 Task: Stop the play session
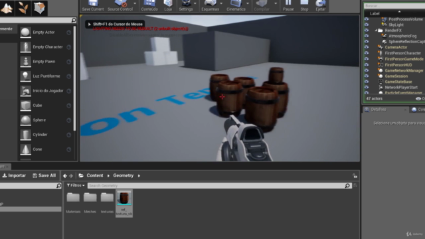(x=304, y=5)
